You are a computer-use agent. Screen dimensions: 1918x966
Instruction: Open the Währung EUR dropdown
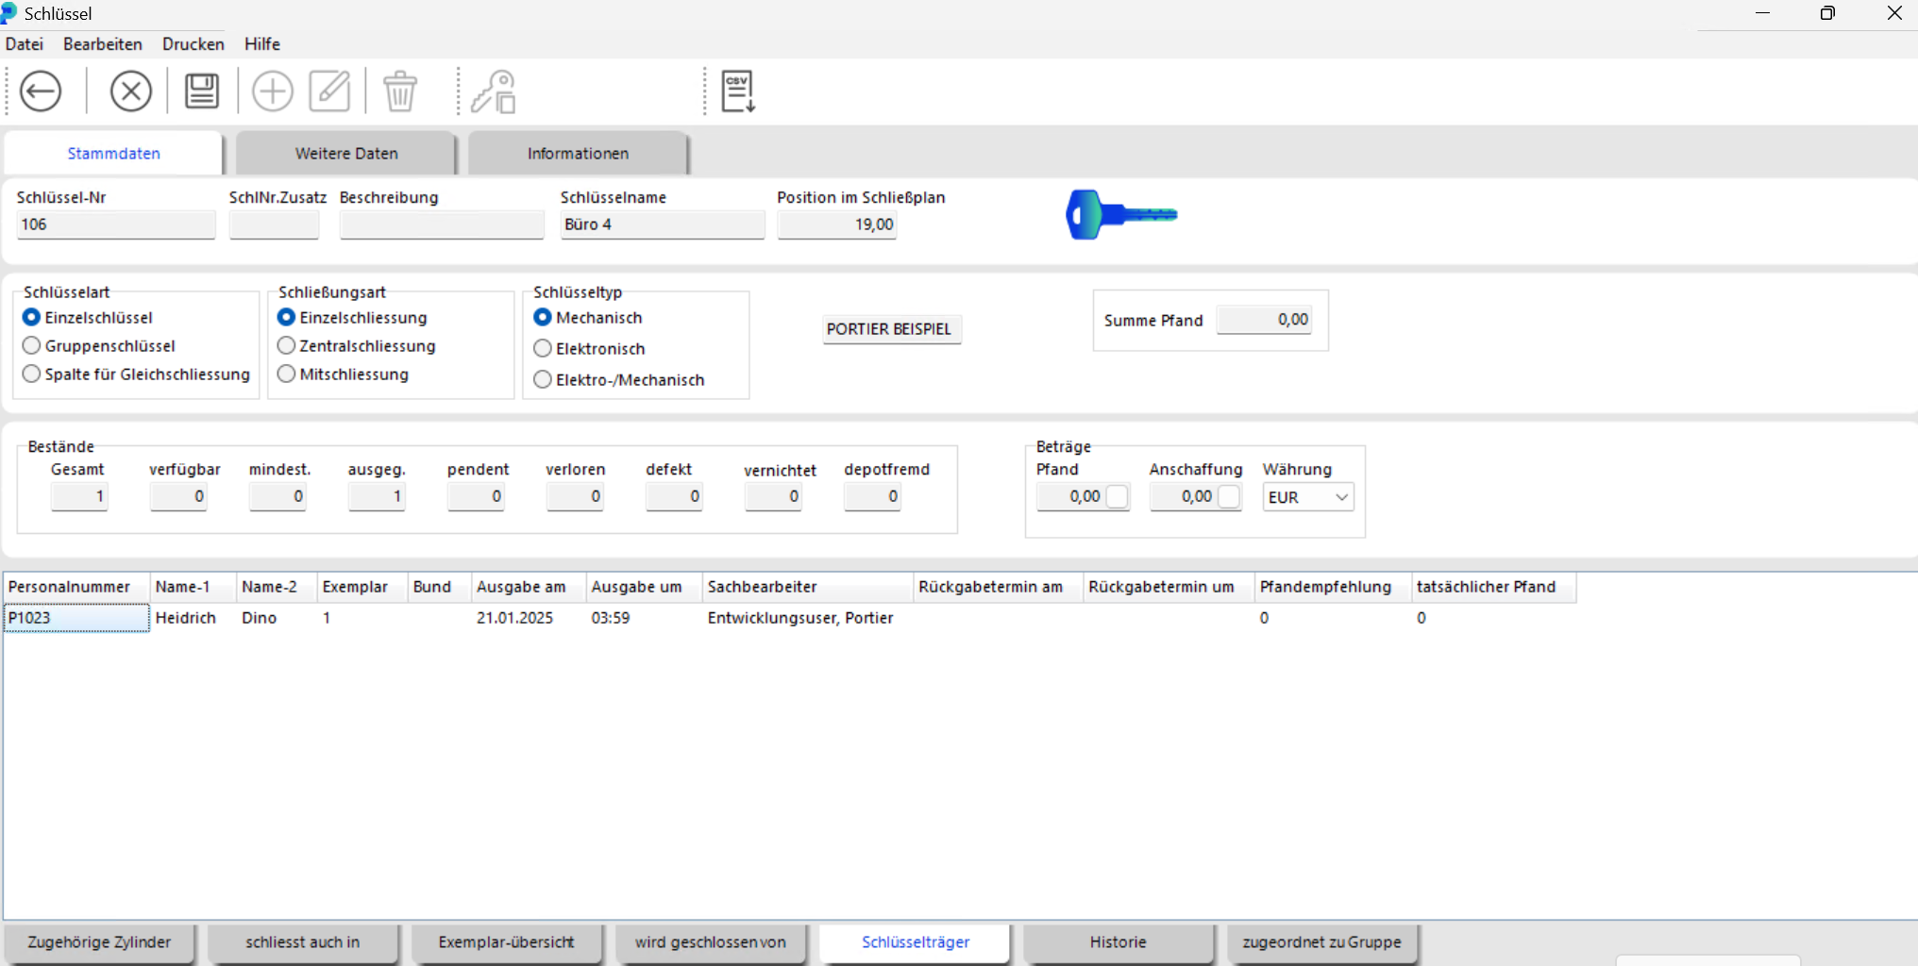point(1308,497)
